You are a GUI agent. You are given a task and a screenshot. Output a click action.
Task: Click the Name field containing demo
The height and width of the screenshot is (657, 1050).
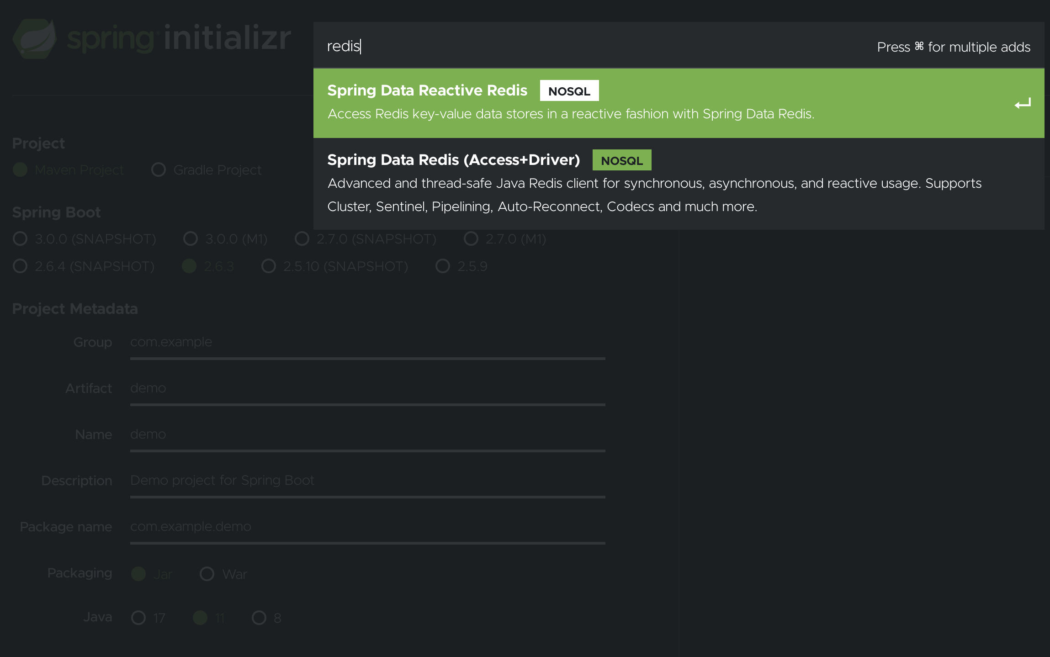point(320,434)
